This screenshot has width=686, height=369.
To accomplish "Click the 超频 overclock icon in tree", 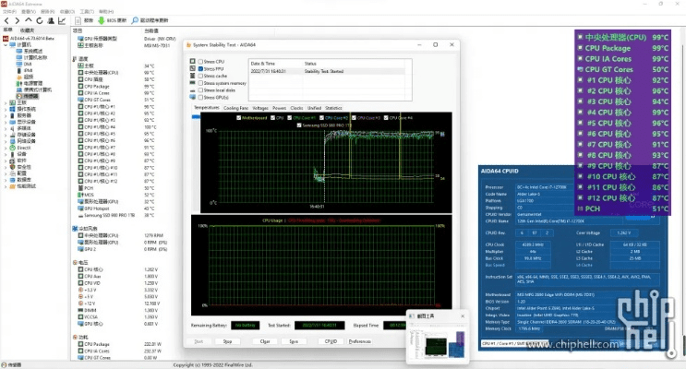I will tap(20, 77).
